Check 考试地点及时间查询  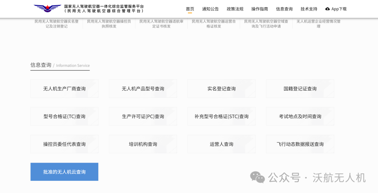click(x=300, y=116)
